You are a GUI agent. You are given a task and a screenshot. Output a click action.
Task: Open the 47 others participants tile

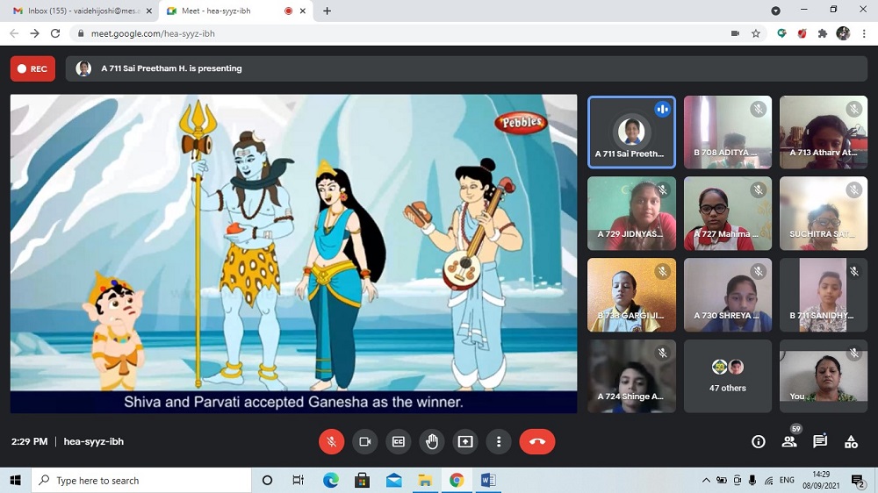727,376
